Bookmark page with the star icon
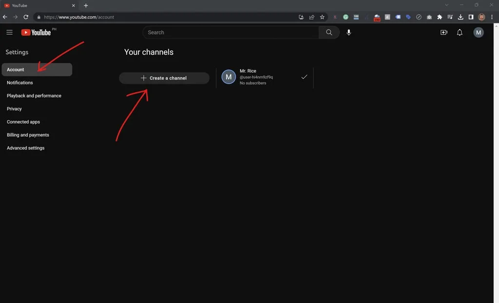 (322, 17)
